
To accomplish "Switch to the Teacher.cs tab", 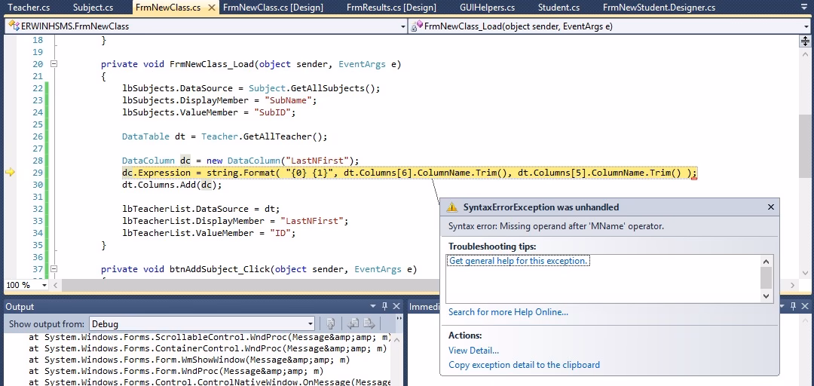I will (x=29, y=8).
